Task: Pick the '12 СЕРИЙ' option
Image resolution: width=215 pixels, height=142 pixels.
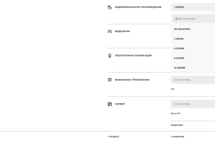Action: coord(193,68)
